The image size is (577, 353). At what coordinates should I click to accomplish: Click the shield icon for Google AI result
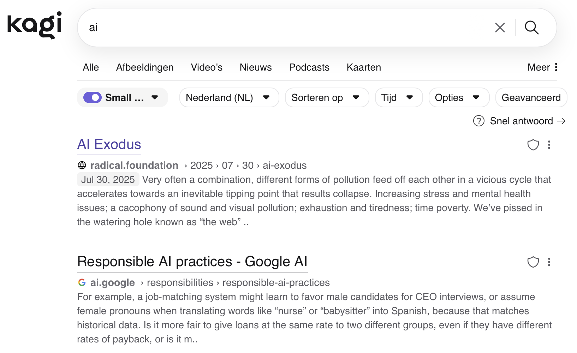click(533, 262)
